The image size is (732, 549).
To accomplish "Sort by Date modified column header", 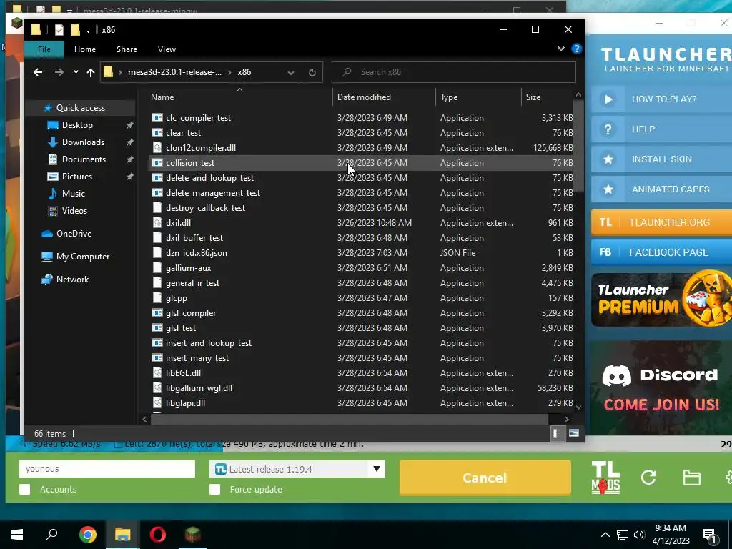I will tap(384, 97).
